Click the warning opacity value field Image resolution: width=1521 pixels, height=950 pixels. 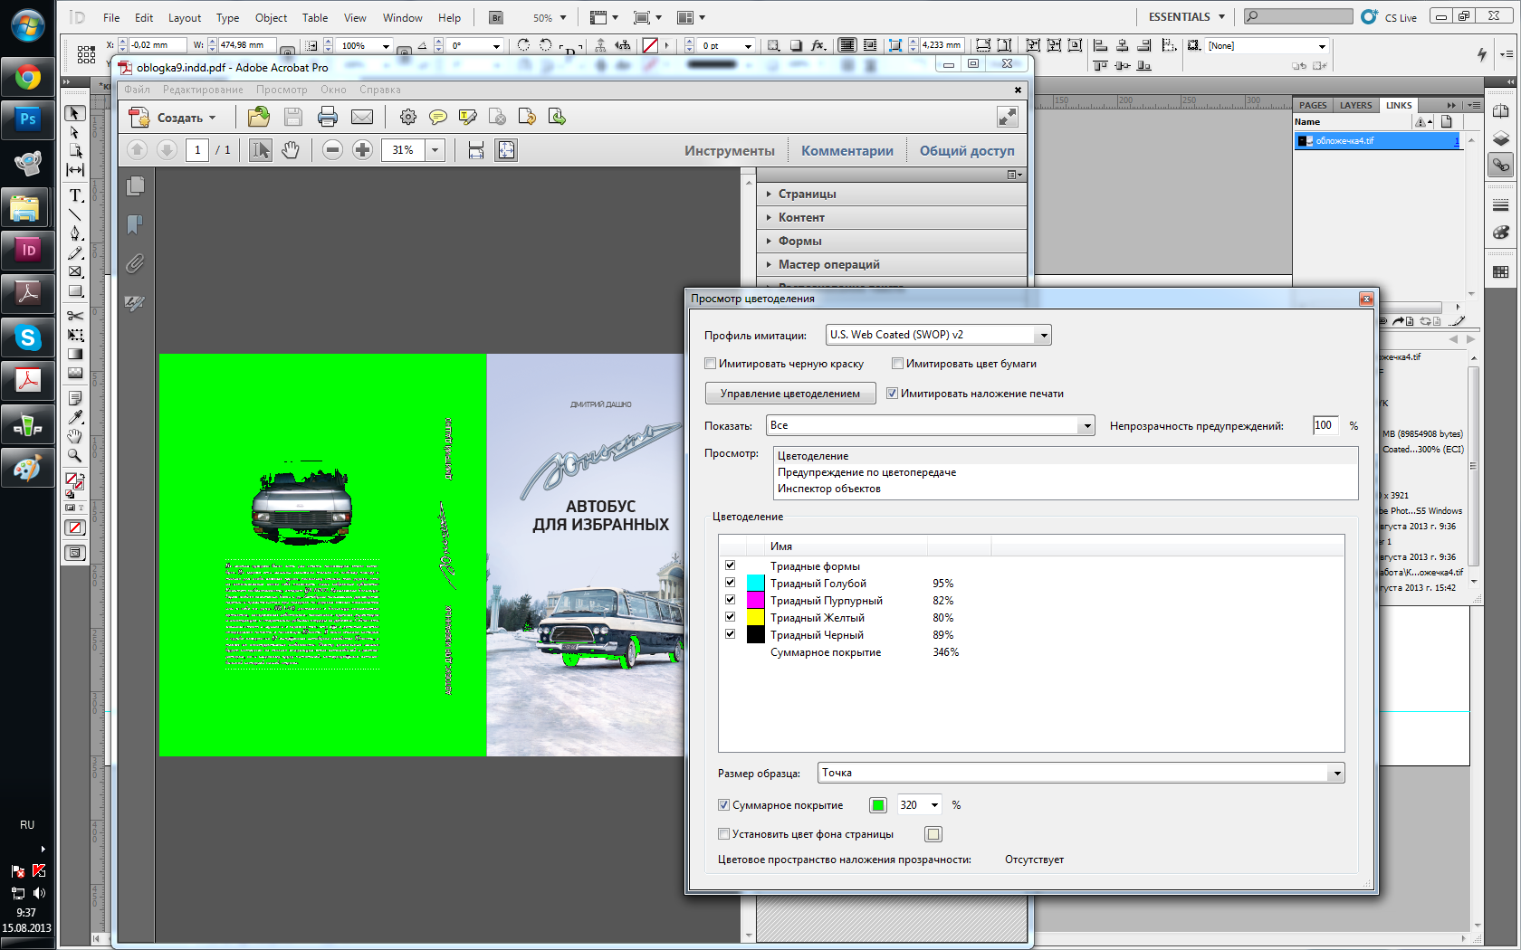tap(1325, 425)
